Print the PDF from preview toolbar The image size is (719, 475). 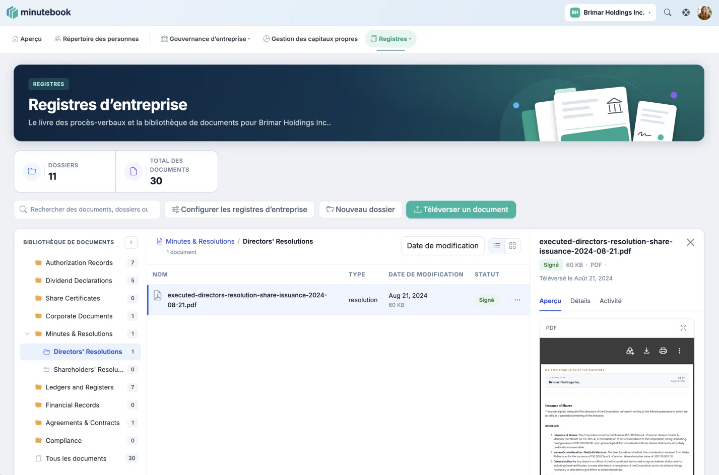click(x=663, y=351)
